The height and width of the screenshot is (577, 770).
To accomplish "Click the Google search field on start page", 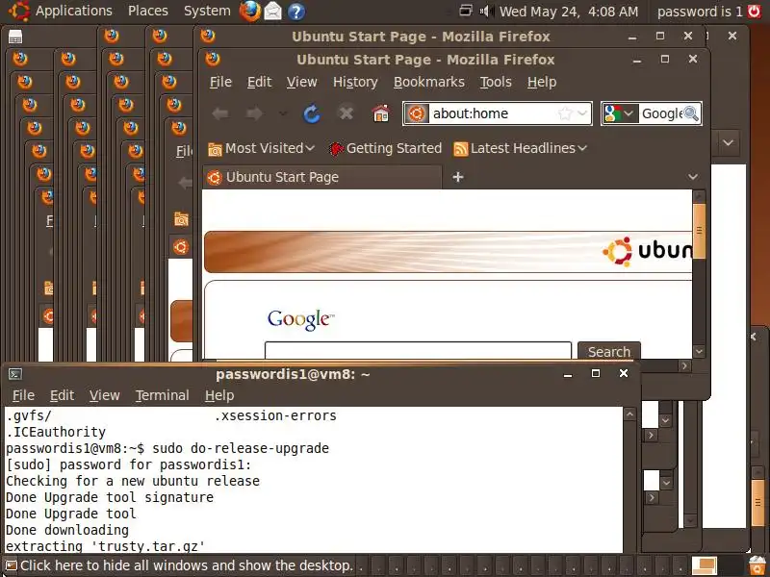I will [x=418, y=350].
